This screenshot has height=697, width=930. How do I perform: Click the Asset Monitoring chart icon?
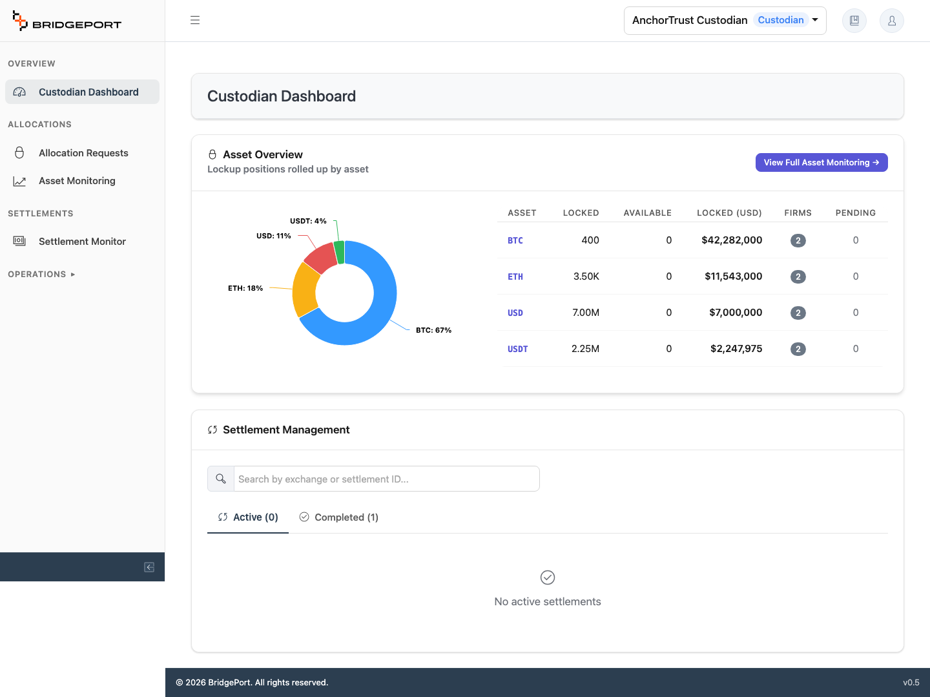click(x=19, y=181)
